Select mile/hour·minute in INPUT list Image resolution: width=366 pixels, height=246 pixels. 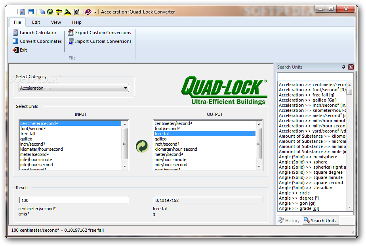tap(70, 160)
